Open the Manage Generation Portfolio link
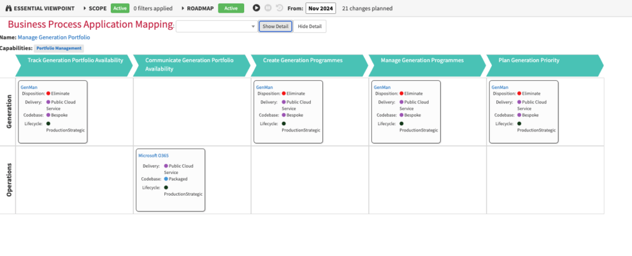632x256 pixels. [x=54, y=37]
